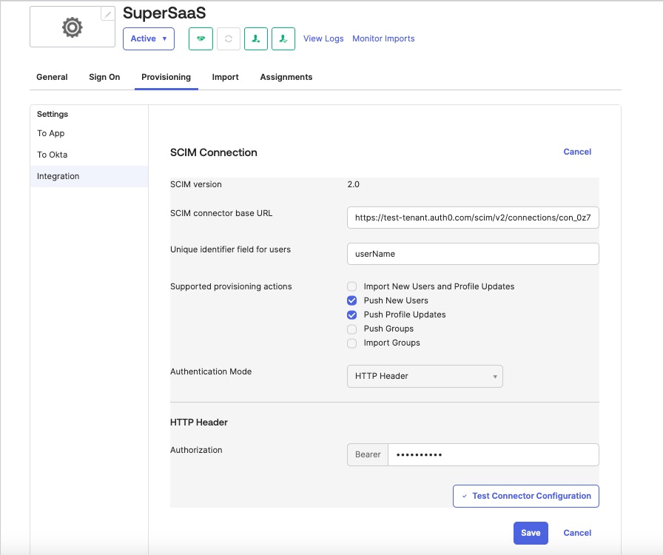The width and height of the screenshot is (663, 555).
Task: Click the user sync check icon
Action: tap(283, 38)
